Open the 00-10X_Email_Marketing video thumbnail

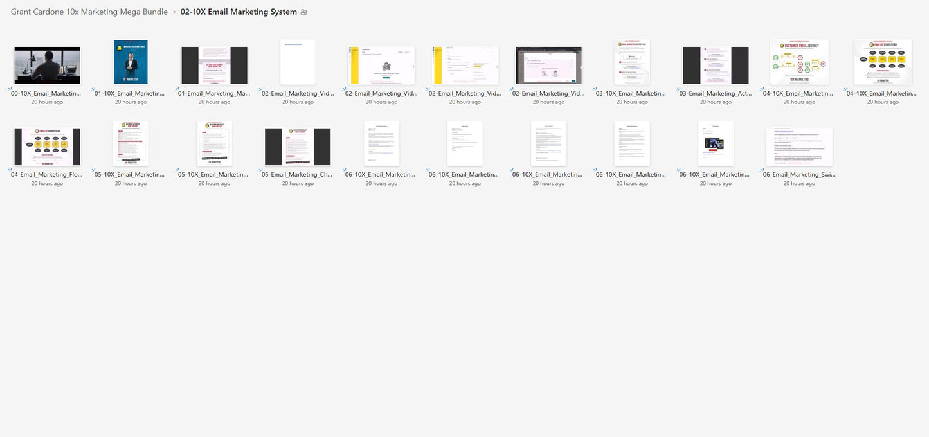click(x=47, y=62)
